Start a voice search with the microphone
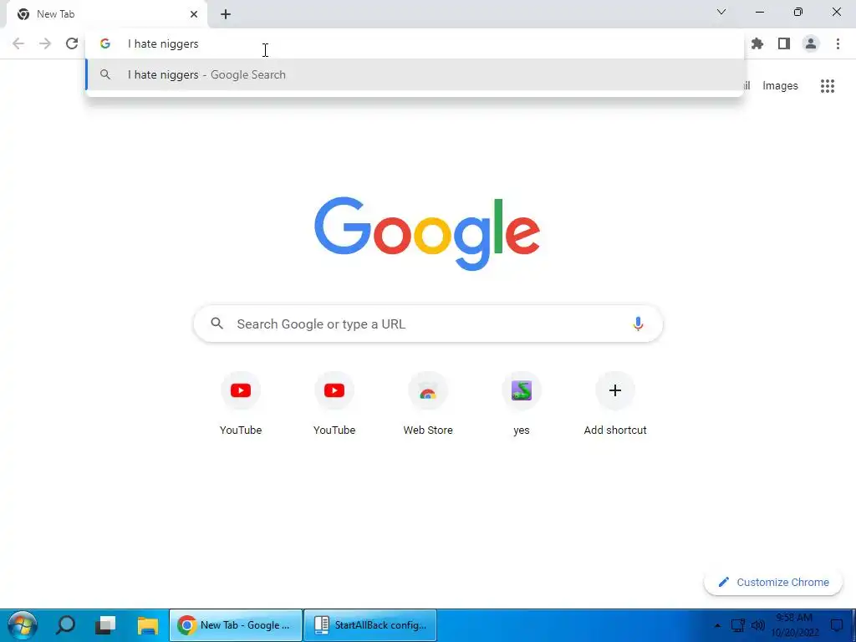Screen dimensions: 856x642 pos(638,324)
